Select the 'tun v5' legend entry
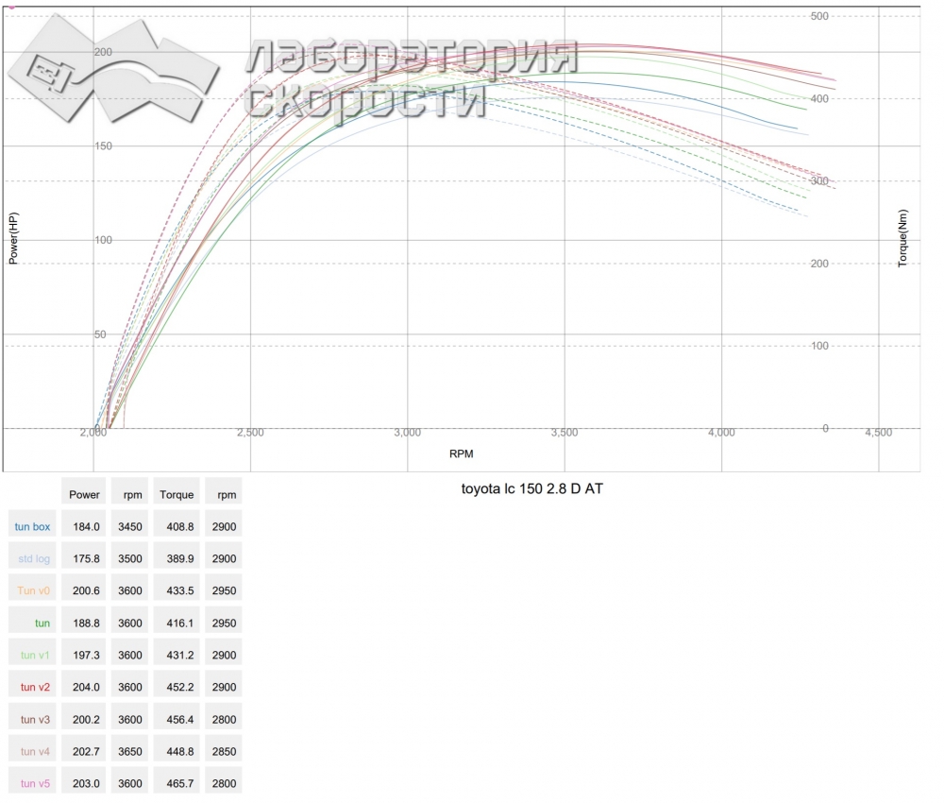The width and height of the screenshot is (944, 803). (x=35, y=783)
